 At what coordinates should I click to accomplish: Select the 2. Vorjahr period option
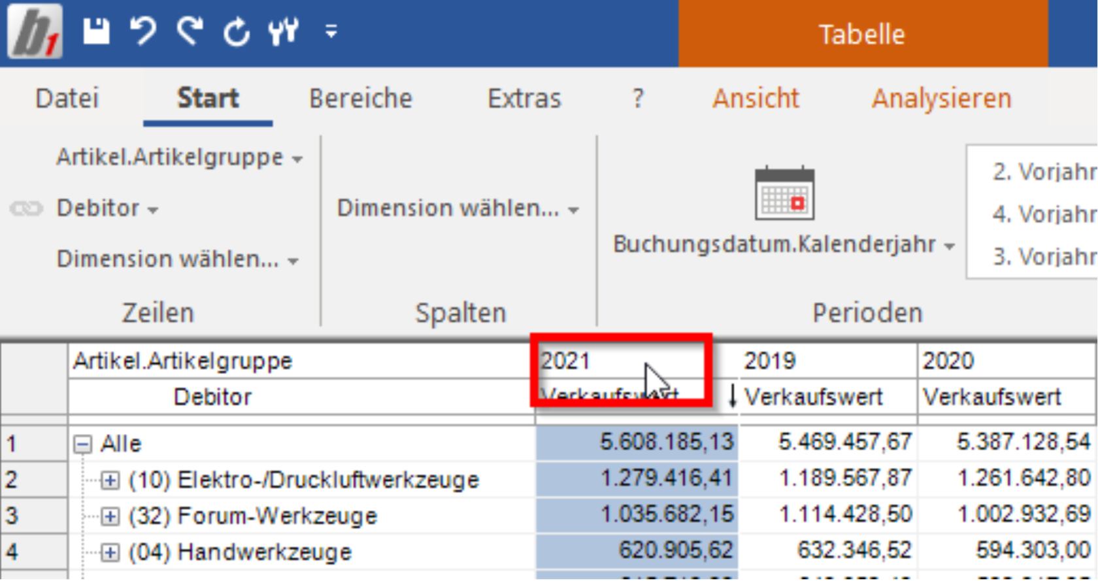1044,172
